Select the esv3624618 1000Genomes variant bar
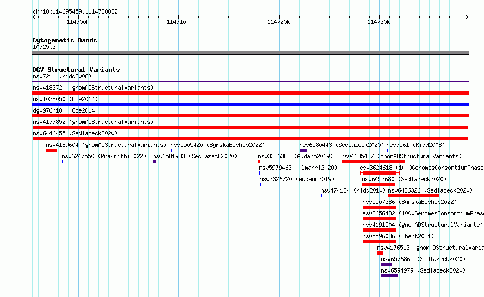 tap(380, 173)
